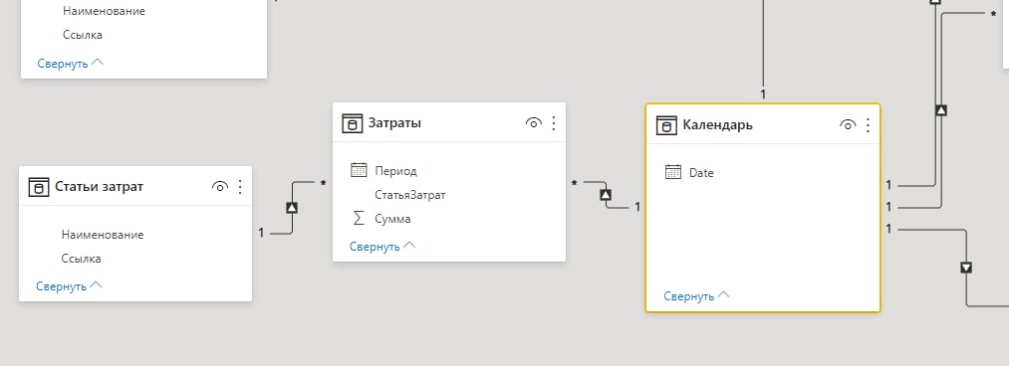The width and height of the screenshot is (1009, 366).
Task: Open more options menu of Статьи затрат
Action: pos(241,187)
